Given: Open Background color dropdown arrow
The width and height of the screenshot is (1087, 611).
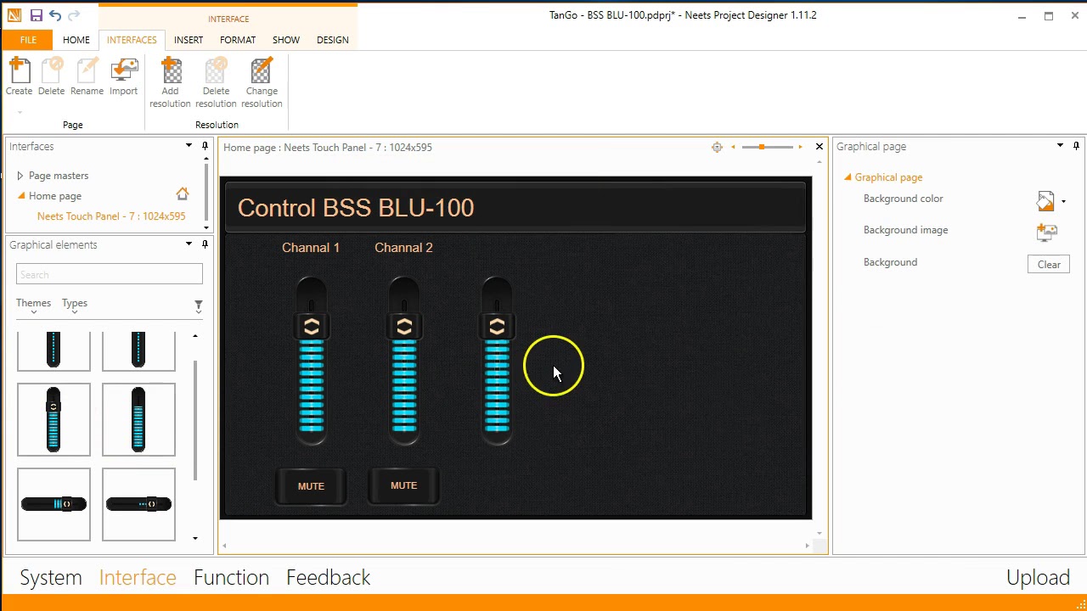Looking at the screenshot, I should [1063, 202].
